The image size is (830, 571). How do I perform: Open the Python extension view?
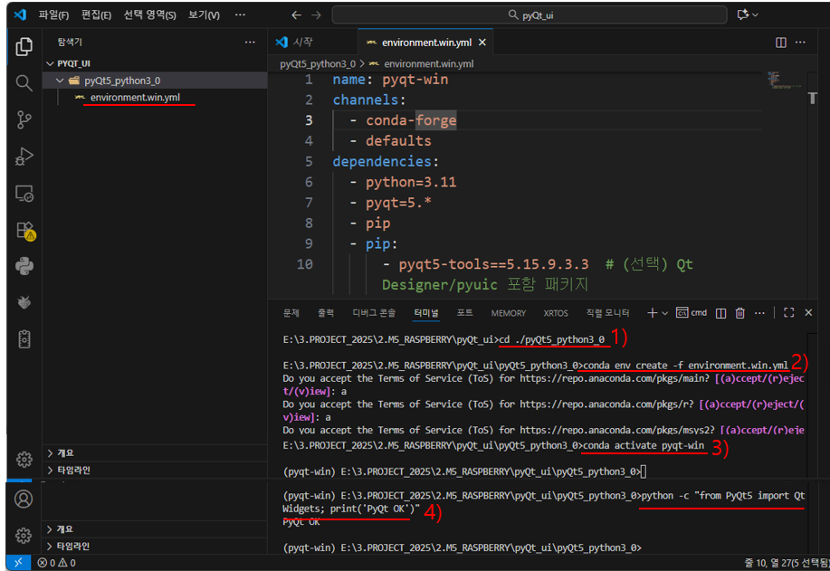(x=24, y=266)
